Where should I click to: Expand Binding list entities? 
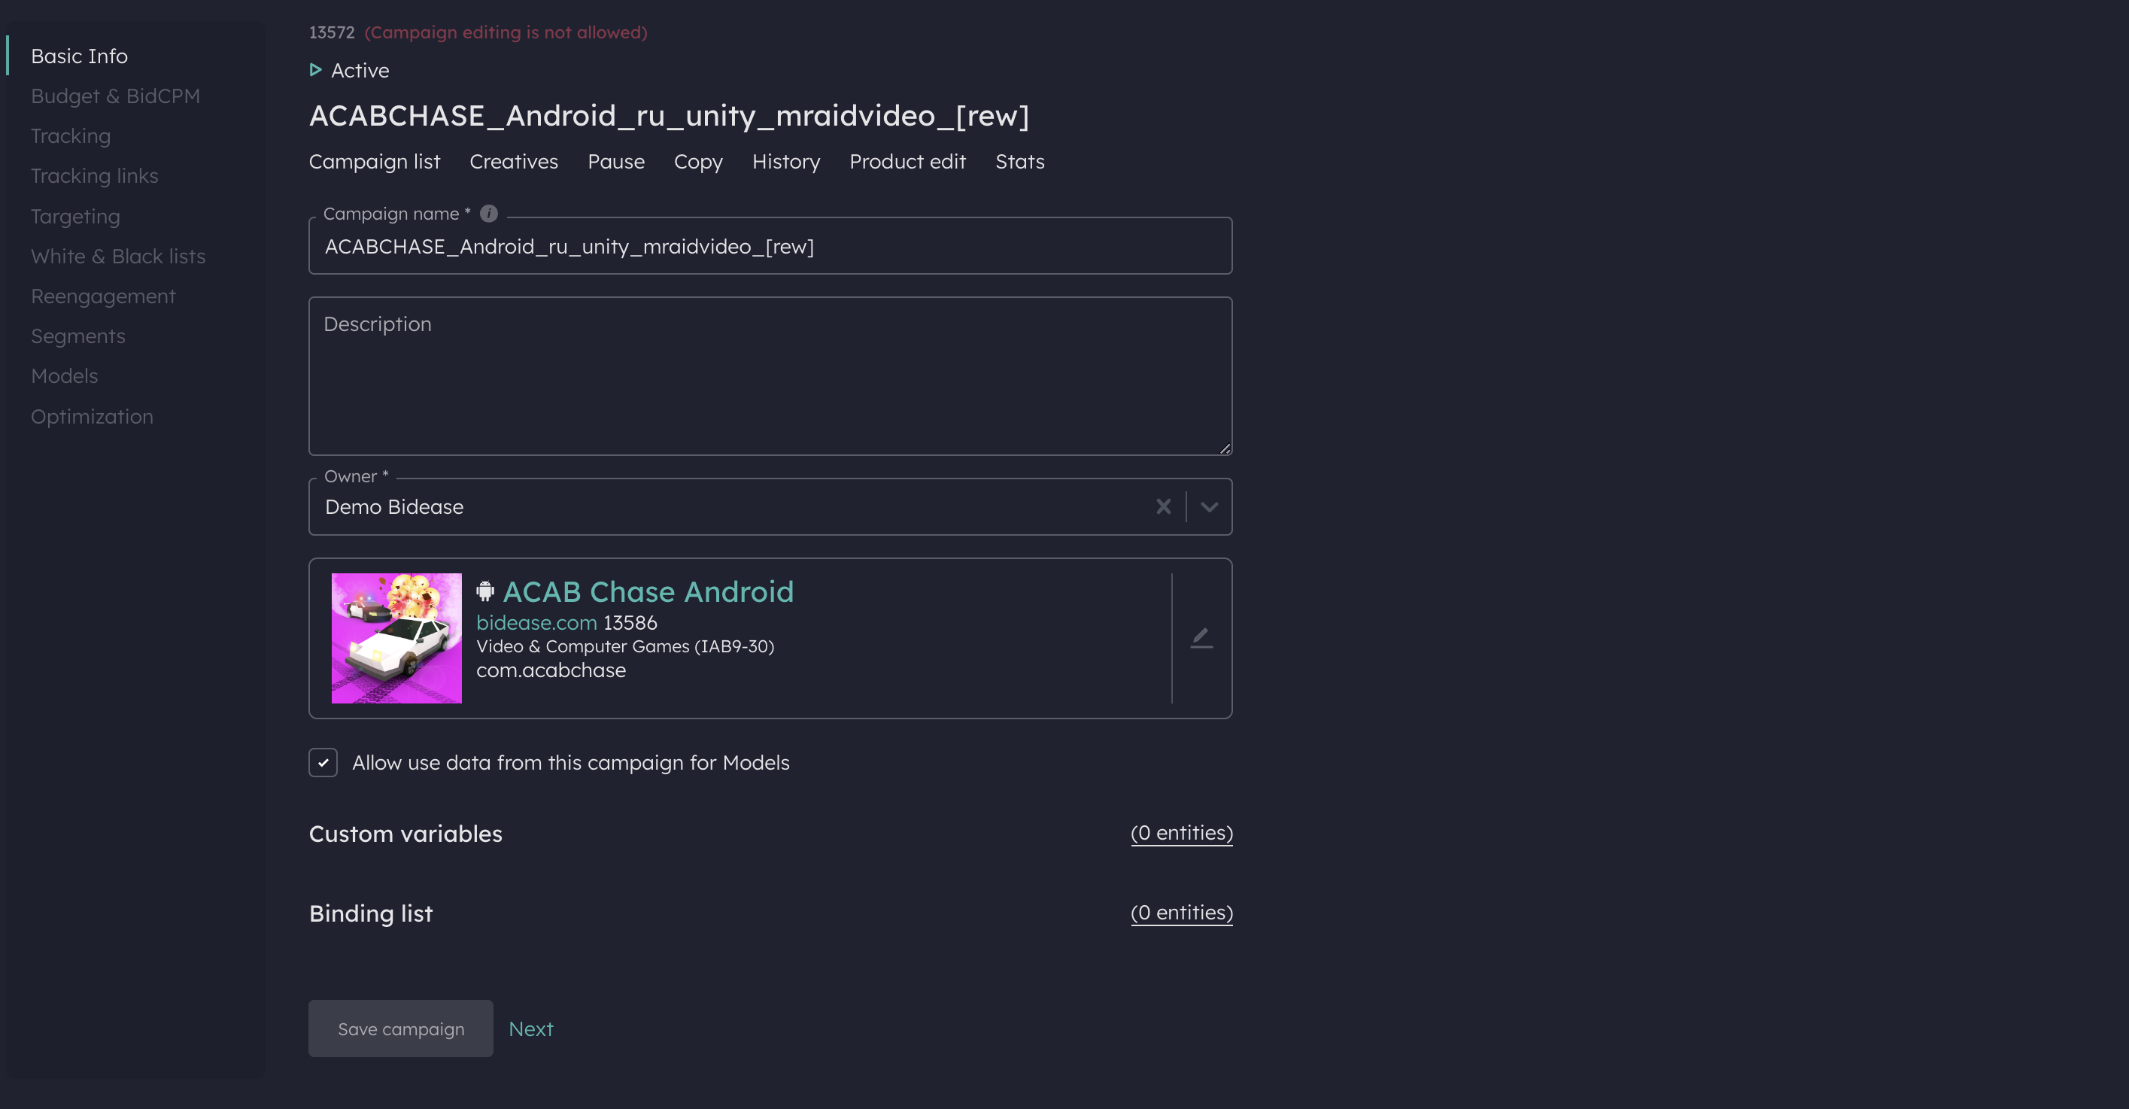coord(1181,913)
